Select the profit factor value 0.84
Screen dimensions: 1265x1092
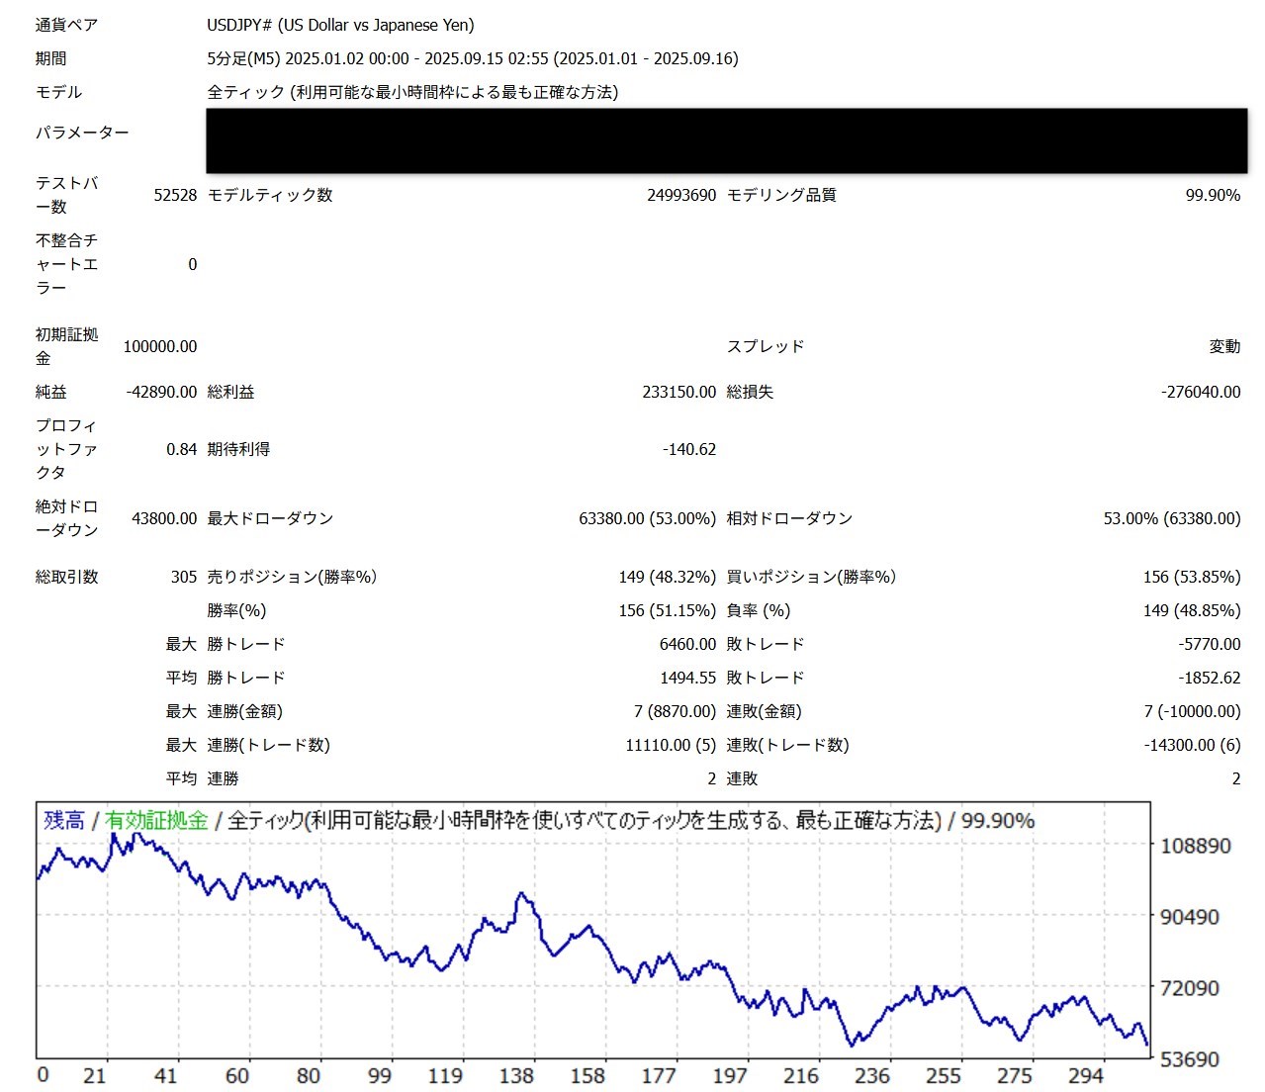click(181, 449)
